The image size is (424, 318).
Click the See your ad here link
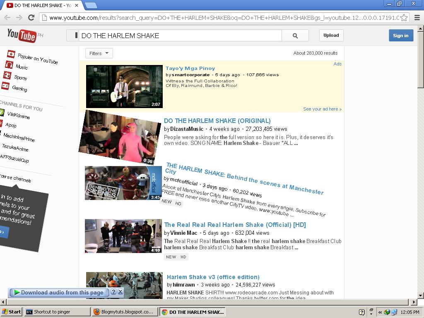tap(322, 109)
